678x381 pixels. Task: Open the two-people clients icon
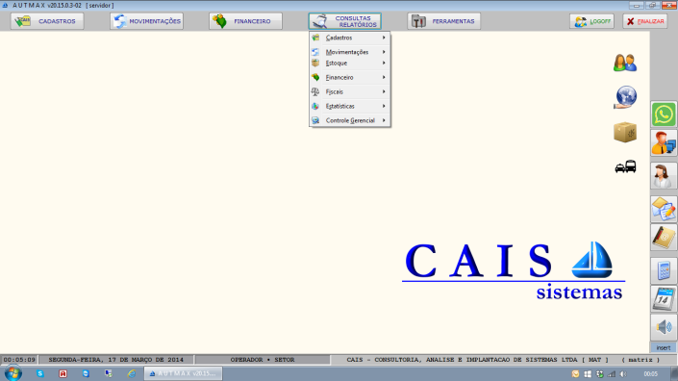pyautogui.click(x=625, y=63)
